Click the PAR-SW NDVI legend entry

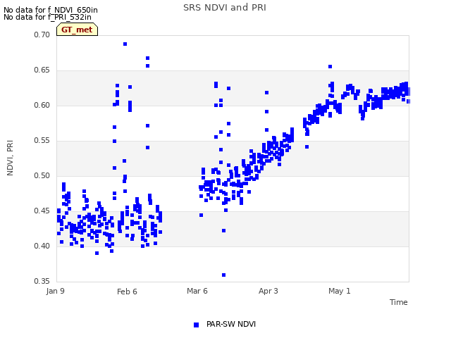225,324
